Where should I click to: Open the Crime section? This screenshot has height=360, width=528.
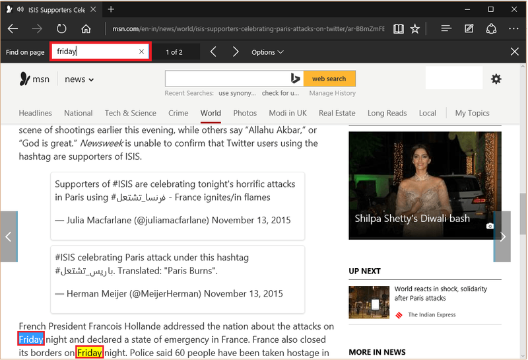coord(178,113)
